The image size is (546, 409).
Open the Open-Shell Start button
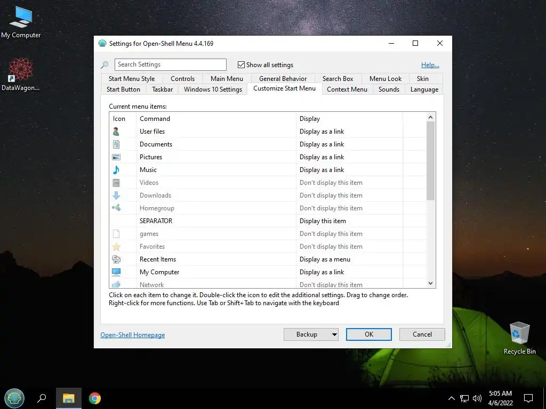click(14, 398)
